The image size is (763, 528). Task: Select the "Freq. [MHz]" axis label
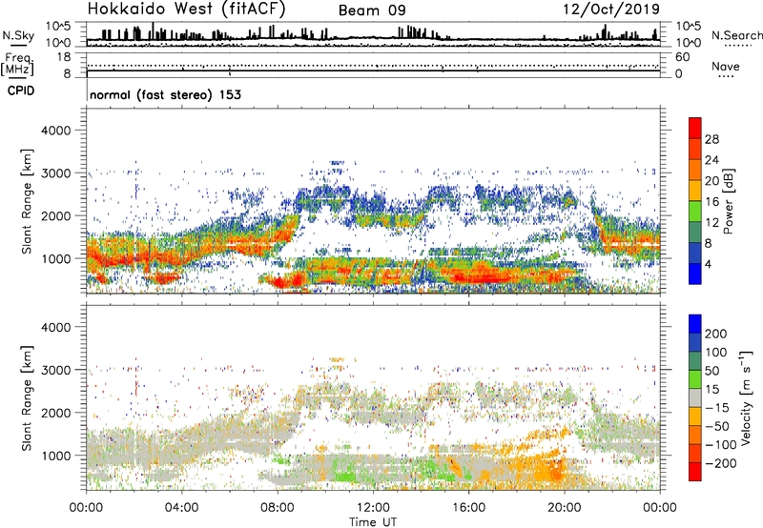coord(18,66)
